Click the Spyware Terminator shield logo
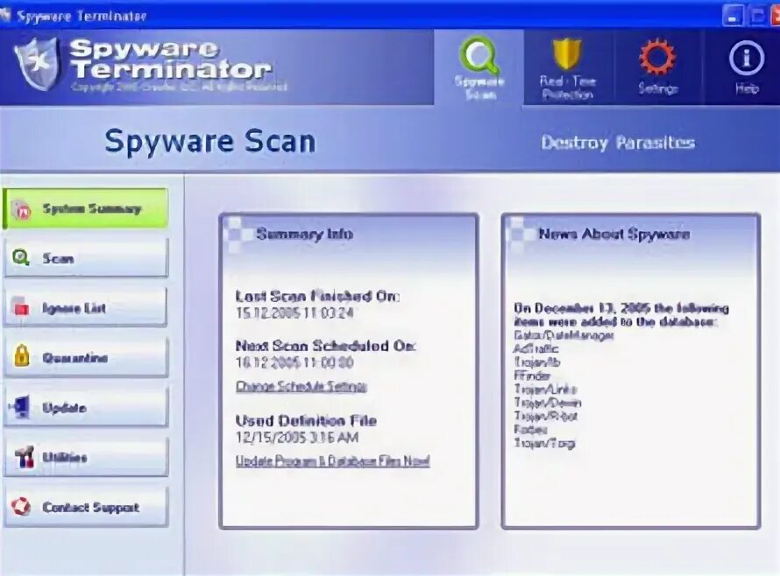The width and height of the screenshot is (780, 576). [39, 64]
